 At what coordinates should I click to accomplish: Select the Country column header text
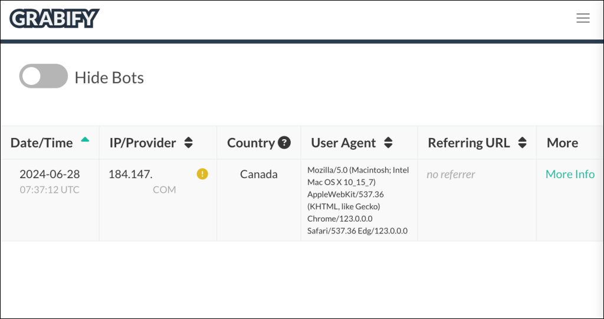[251, 143]
